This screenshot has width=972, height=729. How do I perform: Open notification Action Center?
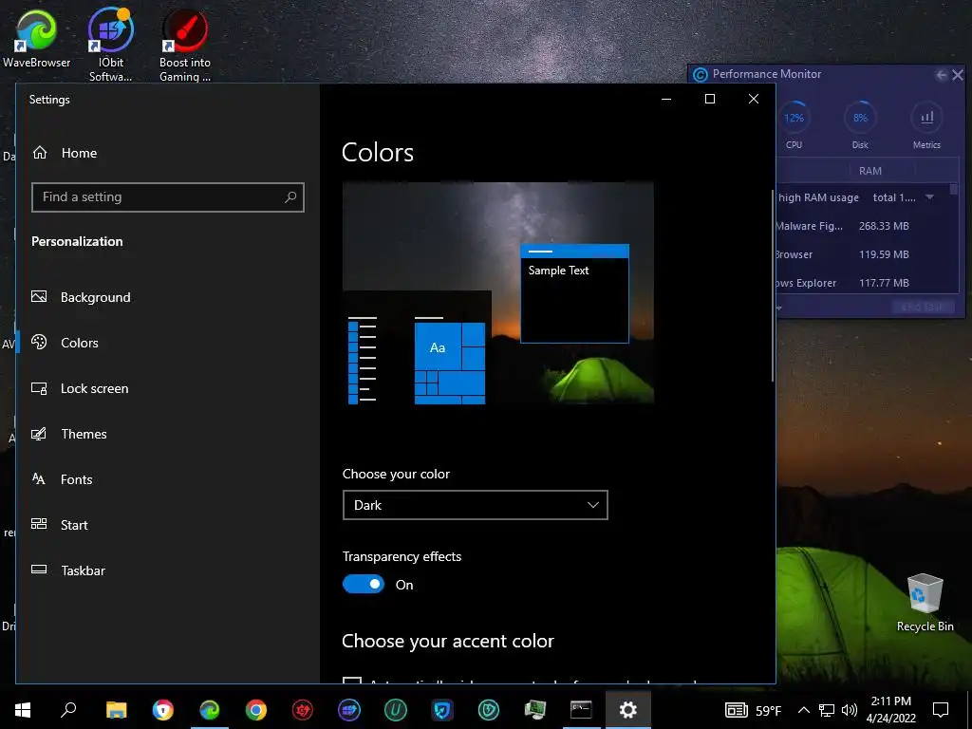941,710
